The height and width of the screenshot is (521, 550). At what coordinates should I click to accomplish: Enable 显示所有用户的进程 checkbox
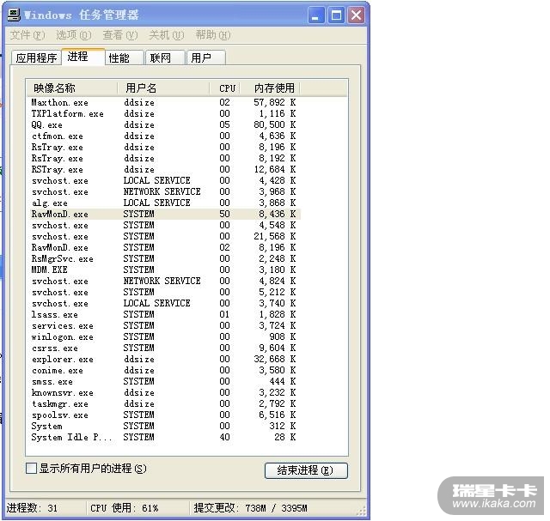[31, 468]
